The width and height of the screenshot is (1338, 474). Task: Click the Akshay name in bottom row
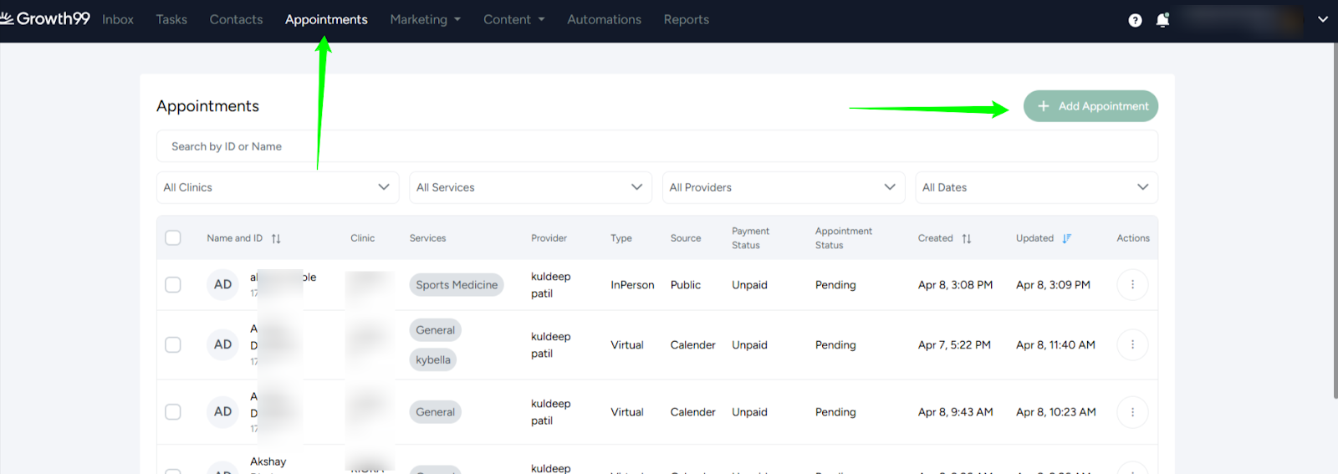(268, 461)
